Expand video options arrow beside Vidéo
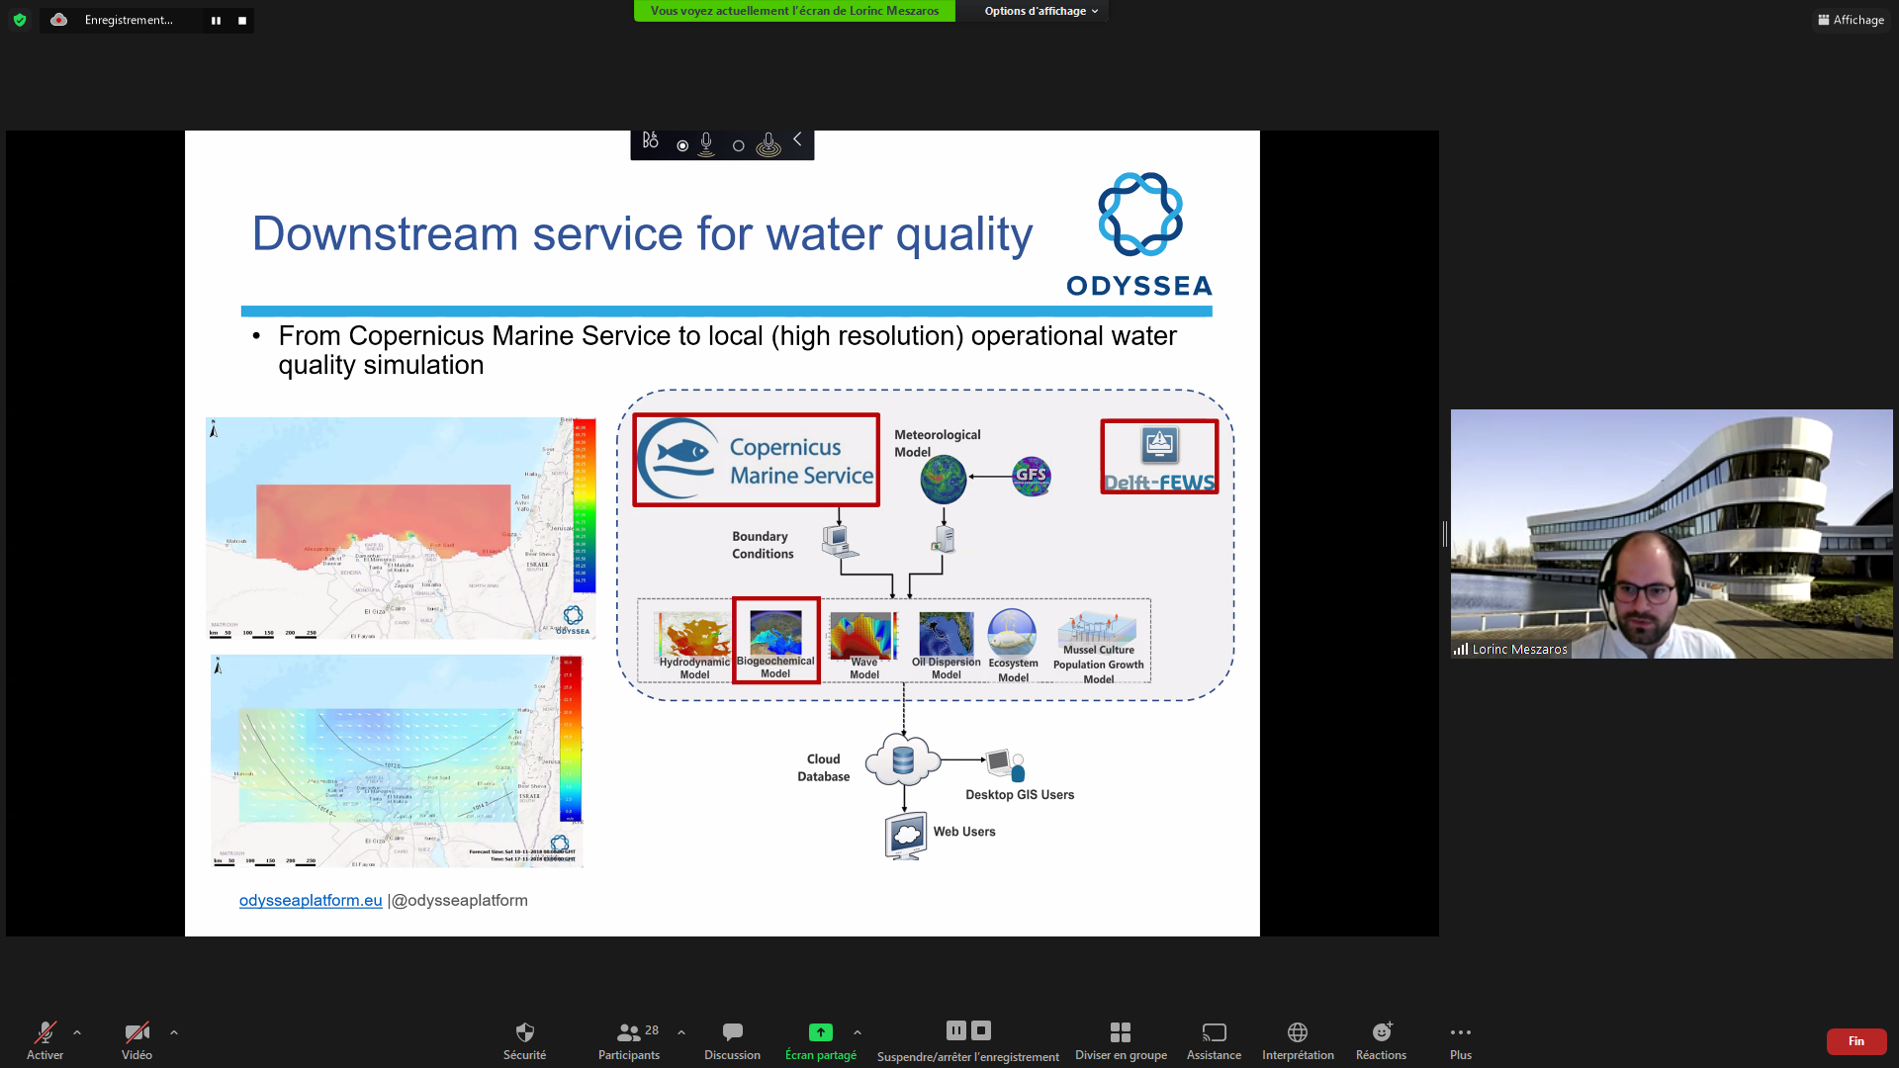 (174, 1032)
